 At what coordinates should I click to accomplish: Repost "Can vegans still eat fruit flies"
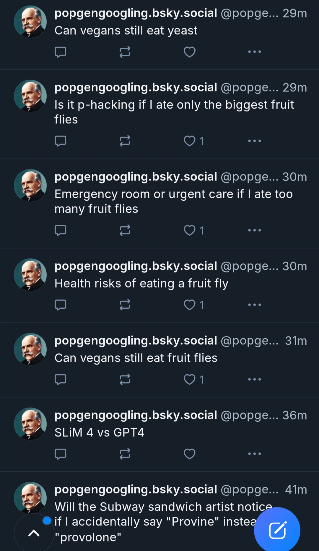(125, 379)
